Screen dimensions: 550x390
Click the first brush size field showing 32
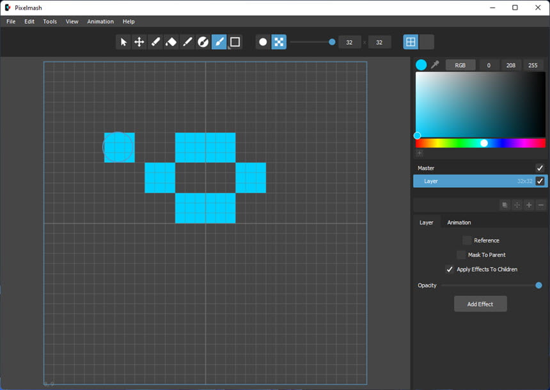click(x=349, y=42)
